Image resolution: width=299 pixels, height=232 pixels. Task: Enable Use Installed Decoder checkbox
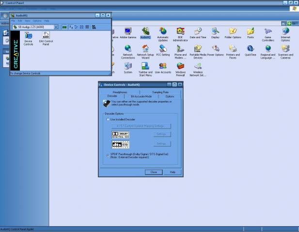(x=108, y=119)
